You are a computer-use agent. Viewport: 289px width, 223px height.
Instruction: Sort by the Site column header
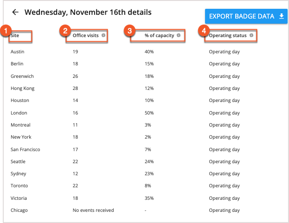tap(15, 35)
